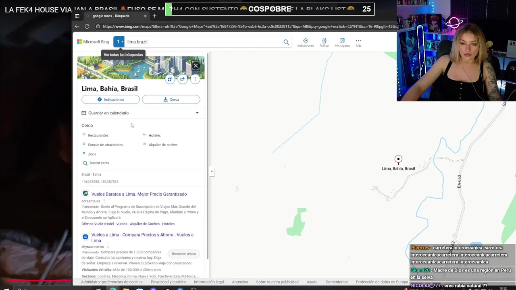Toggle the Tráfico layer
This screenshot has width=516, height=290.
pos(324,42)
